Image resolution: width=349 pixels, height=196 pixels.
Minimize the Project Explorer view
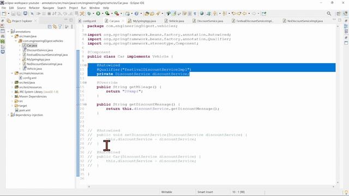(65, 20)
